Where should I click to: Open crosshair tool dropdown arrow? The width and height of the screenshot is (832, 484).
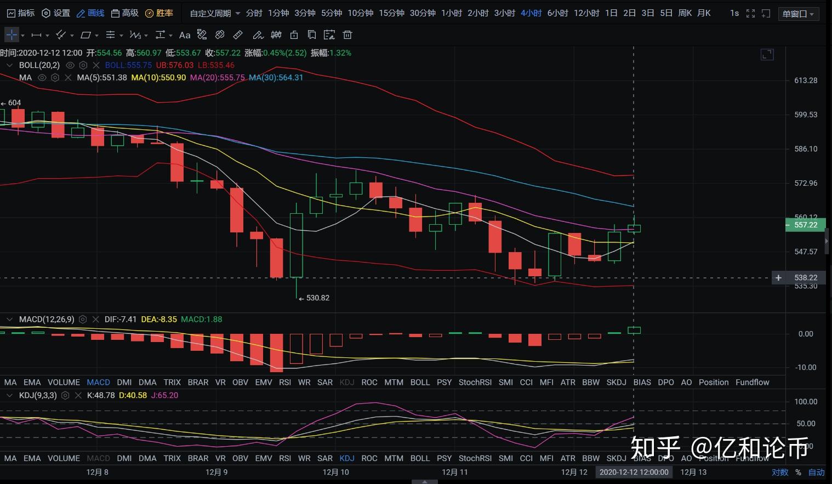click(x=22, y=36)
